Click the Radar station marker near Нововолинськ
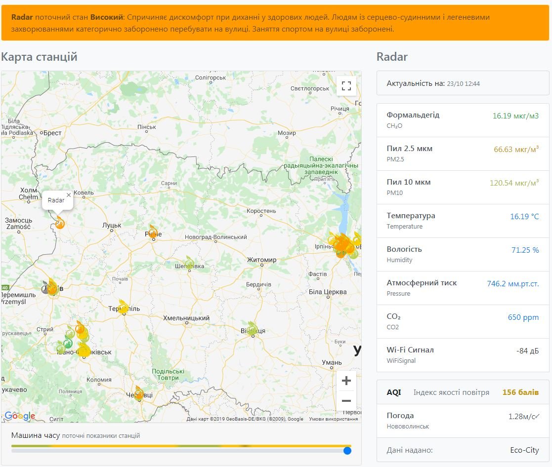 (60, 223)
